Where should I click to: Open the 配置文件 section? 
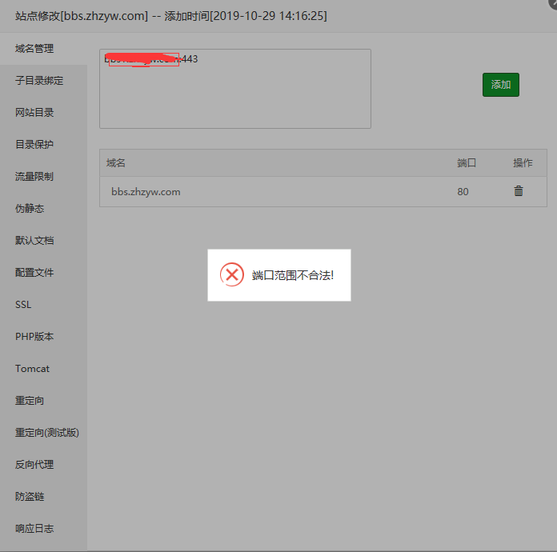(43, 273)
